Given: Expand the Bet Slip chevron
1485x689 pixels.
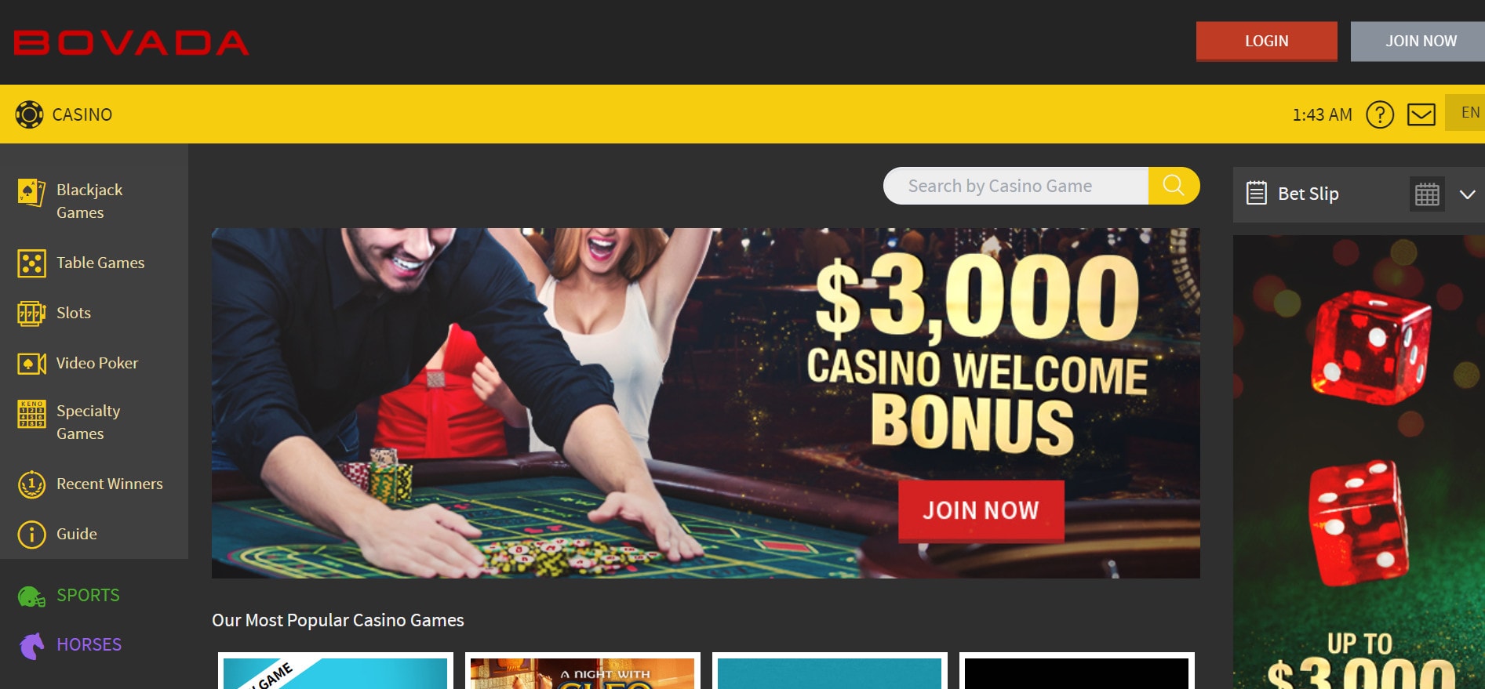Looking at the screenshot, I should click(1467, 194).
